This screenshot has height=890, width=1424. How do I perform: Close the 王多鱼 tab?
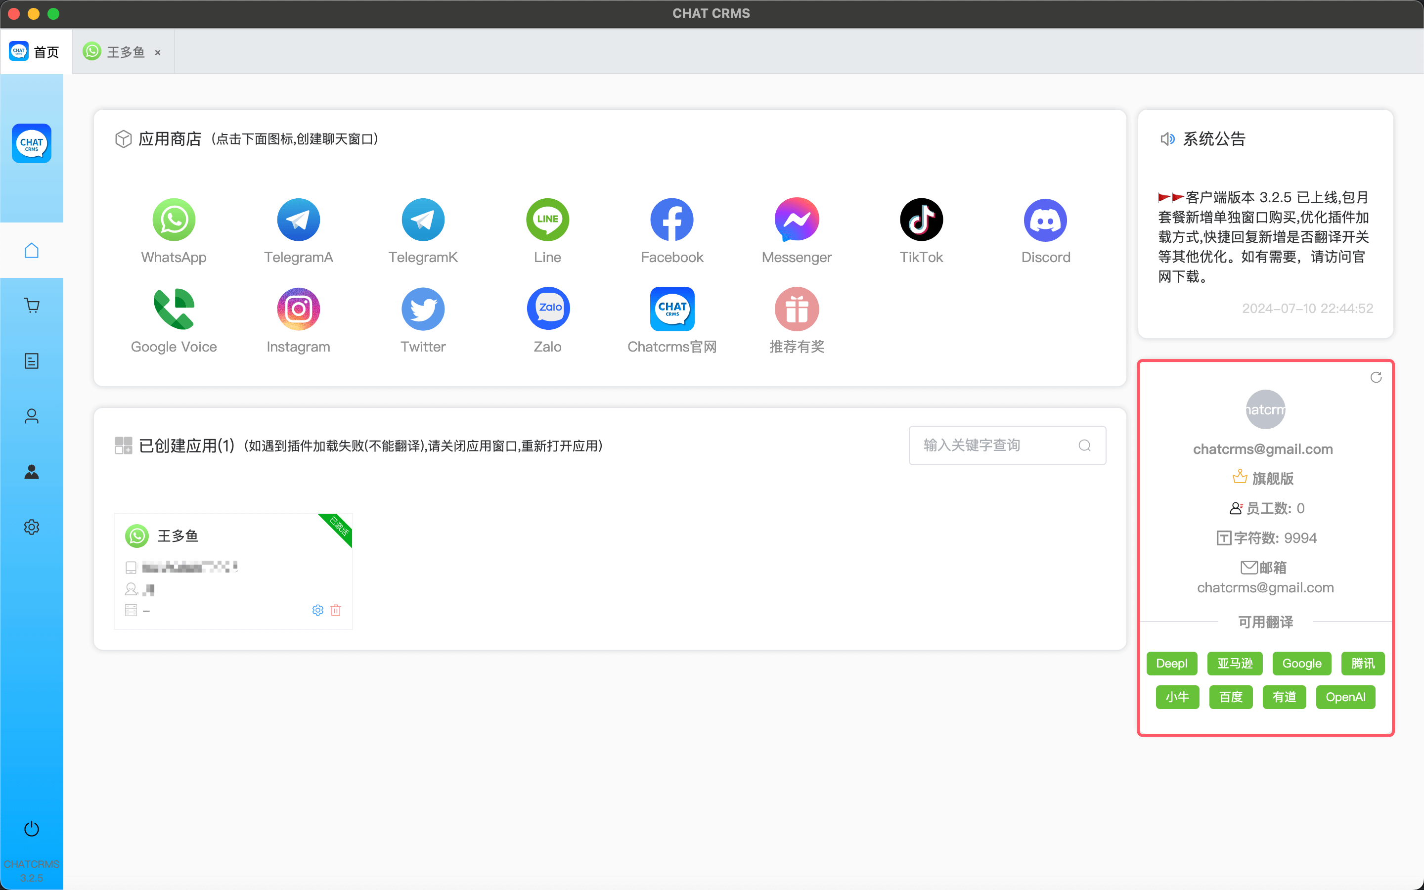coord(158,52)
